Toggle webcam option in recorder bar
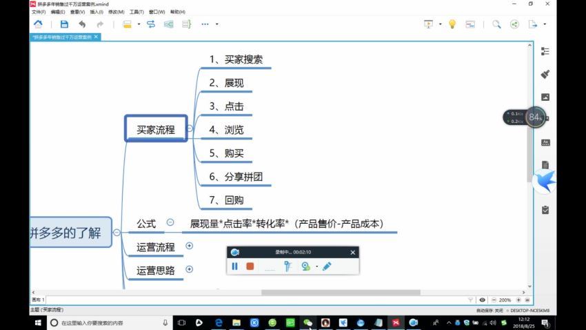The width and height of the screenshot is (586, 330). (x=305, y=266)
